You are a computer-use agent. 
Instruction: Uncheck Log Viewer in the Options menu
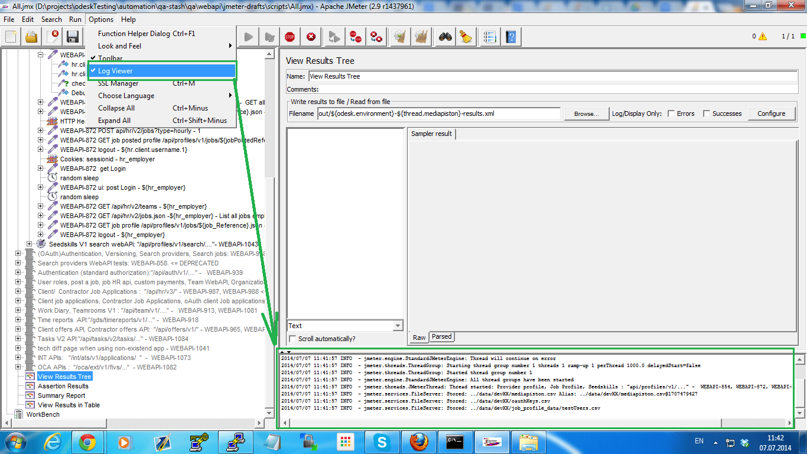[x=162, y=71]
